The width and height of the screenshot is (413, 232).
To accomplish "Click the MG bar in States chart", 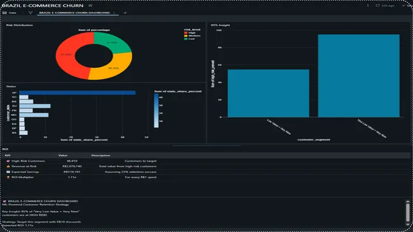I will coord(34,115).
